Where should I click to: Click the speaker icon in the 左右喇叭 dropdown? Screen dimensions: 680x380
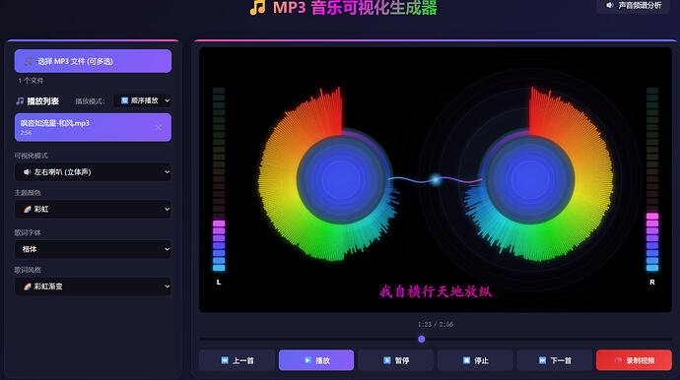click(x=27, y=172)
